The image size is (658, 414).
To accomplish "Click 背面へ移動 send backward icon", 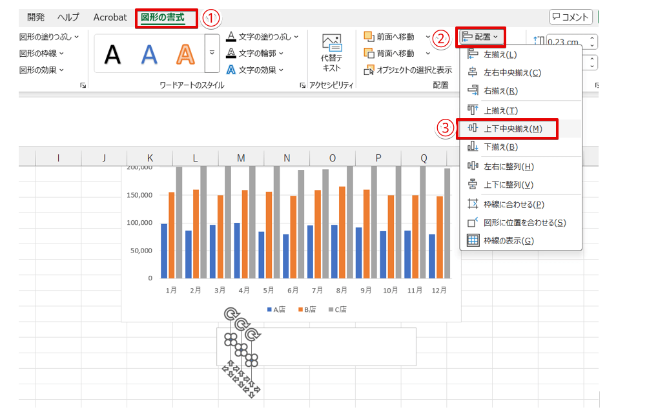I will 369,53.
